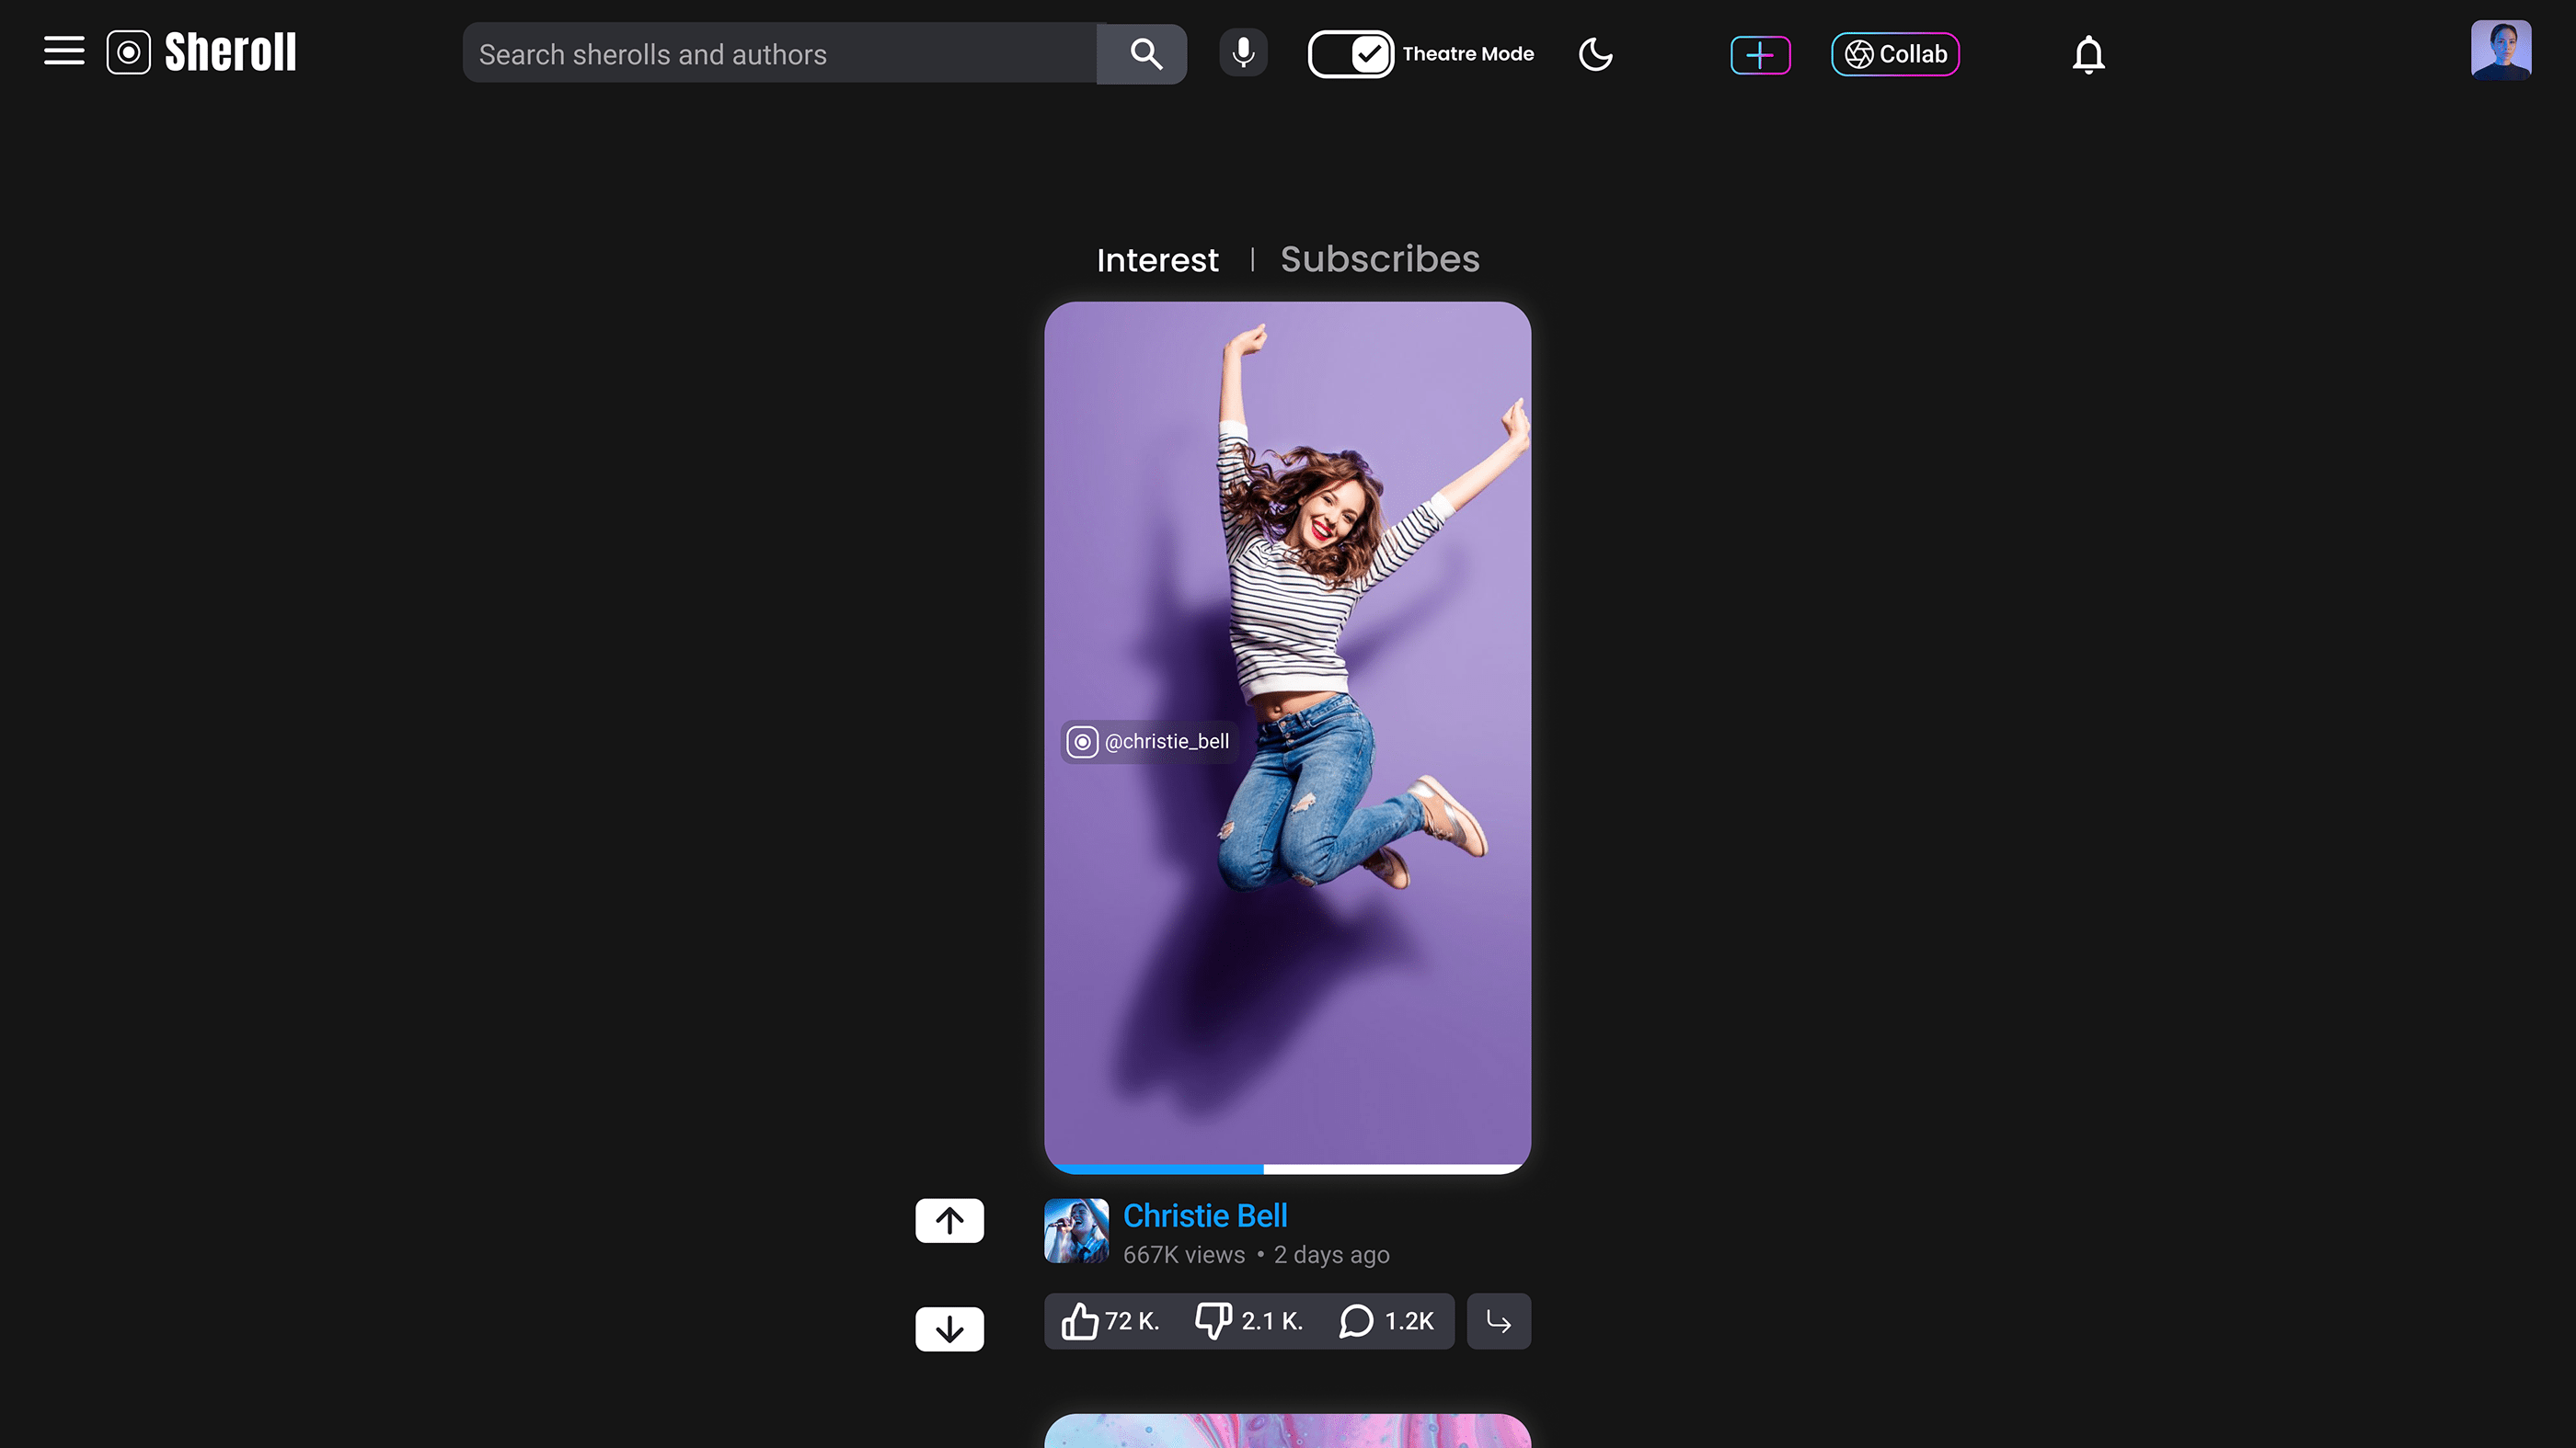This screenshot has width=2576, height=1448.
Task: Select the Interest tab
Action: [1157, 261]
